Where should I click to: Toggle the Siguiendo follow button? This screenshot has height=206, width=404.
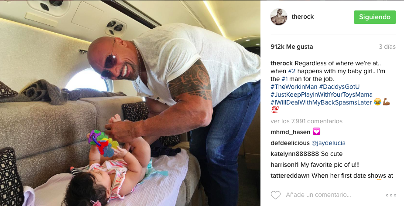pyautogui.click(x=375, y=17)
